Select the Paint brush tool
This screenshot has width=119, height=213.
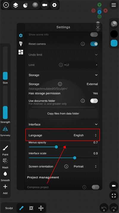[x=5, y=148]
